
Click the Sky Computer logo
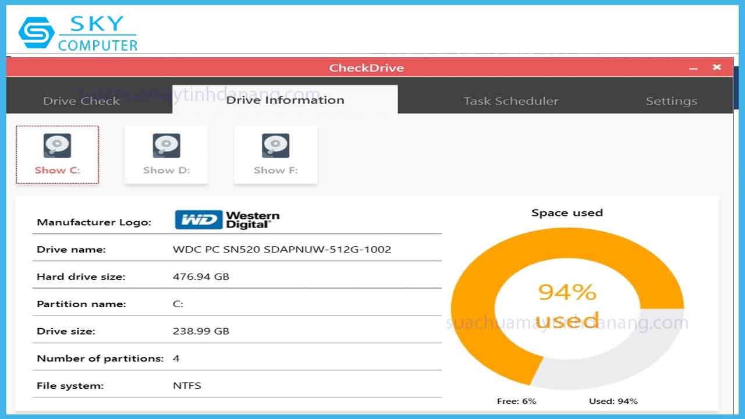tap(78, 33)
